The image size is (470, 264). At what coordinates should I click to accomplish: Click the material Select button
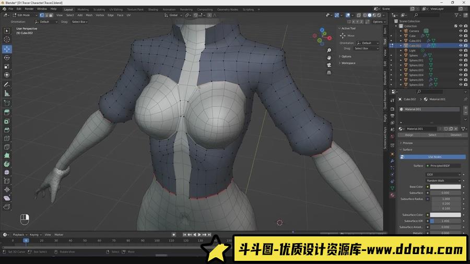point(432,135)
